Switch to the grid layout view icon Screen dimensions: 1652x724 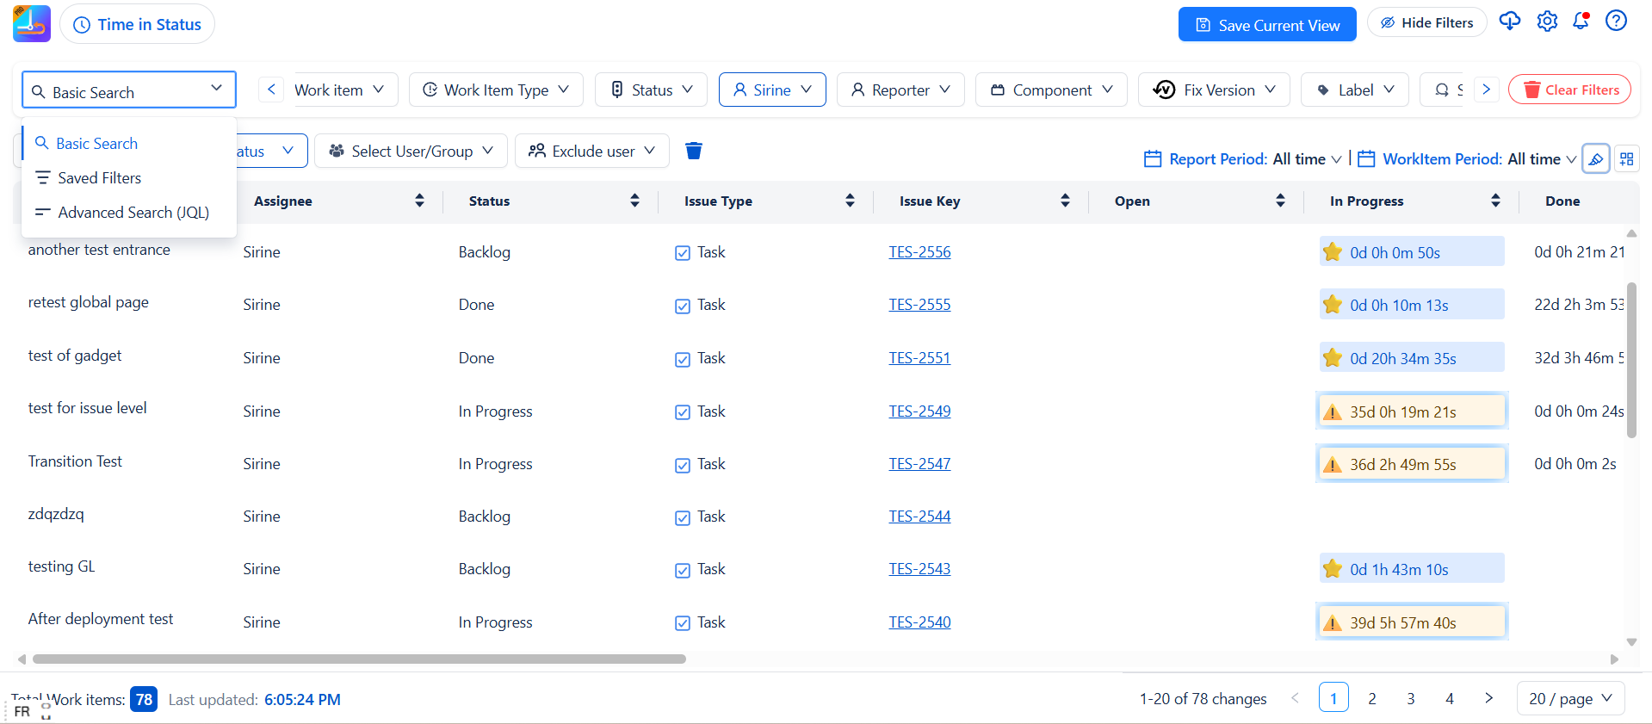point(1626,159)
